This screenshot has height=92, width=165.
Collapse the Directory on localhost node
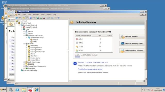tap(19, 25)
